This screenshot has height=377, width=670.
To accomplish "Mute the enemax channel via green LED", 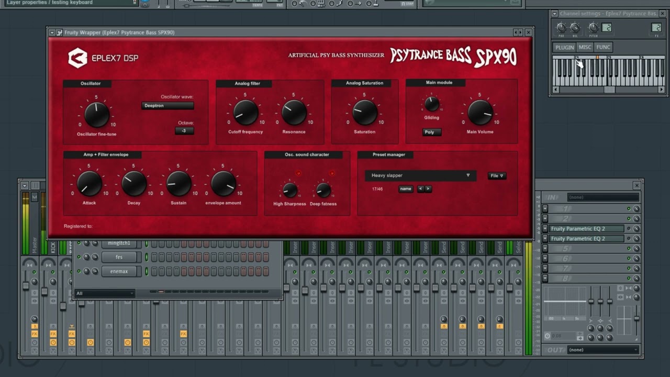I will point(79,271).
